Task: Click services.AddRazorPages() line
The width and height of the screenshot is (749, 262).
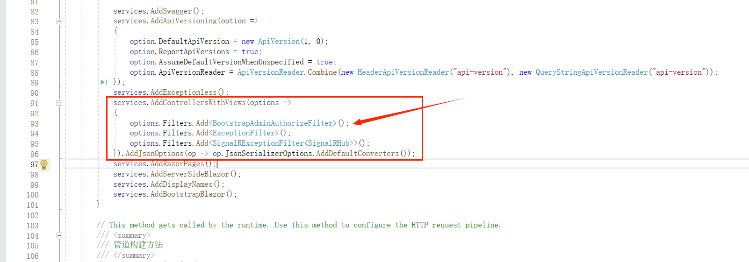Action: point(165,164)
